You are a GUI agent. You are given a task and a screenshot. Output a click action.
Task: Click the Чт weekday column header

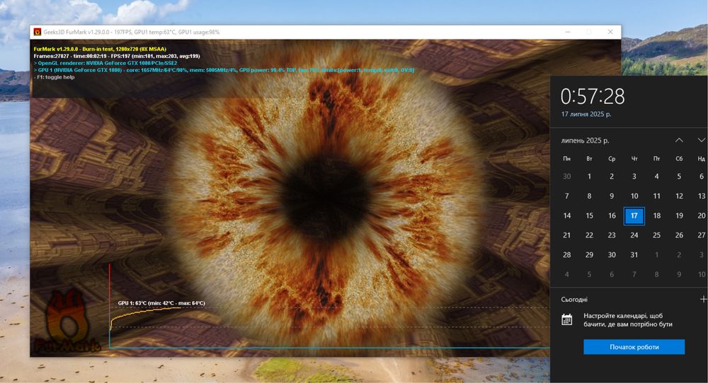tap(634, 158)
